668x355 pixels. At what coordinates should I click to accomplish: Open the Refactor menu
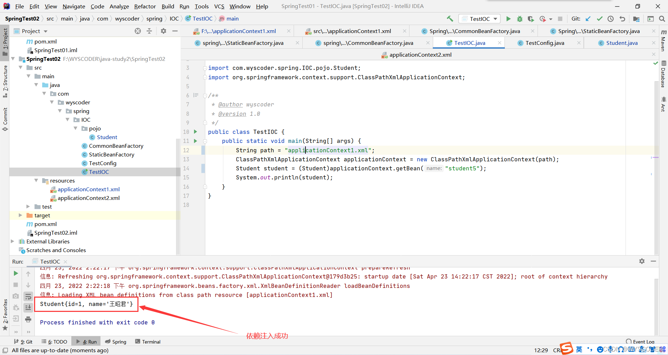click(145, 6)
